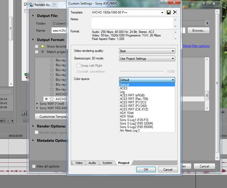Click the Render As window icon
Image resolution: width=227 pixels, height=188 pixels.
click(x=31, y=5)
